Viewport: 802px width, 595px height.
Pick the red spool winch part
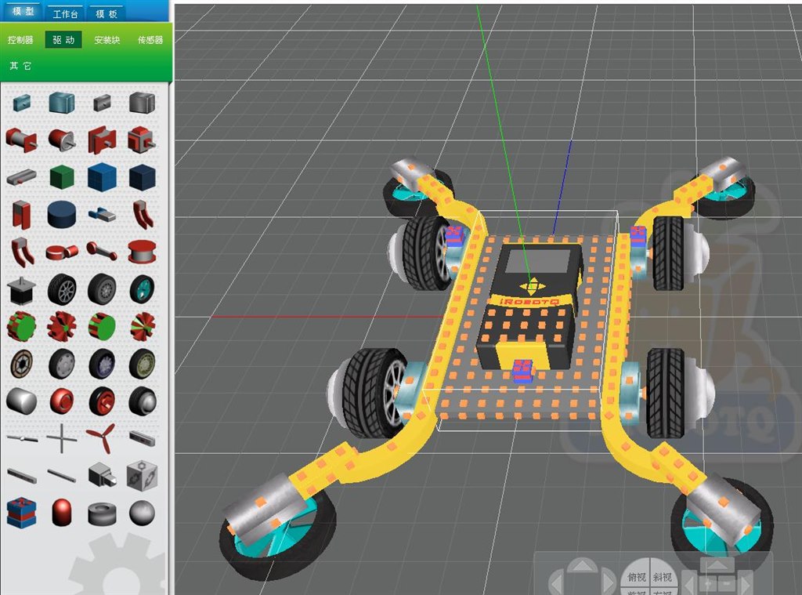142,251
